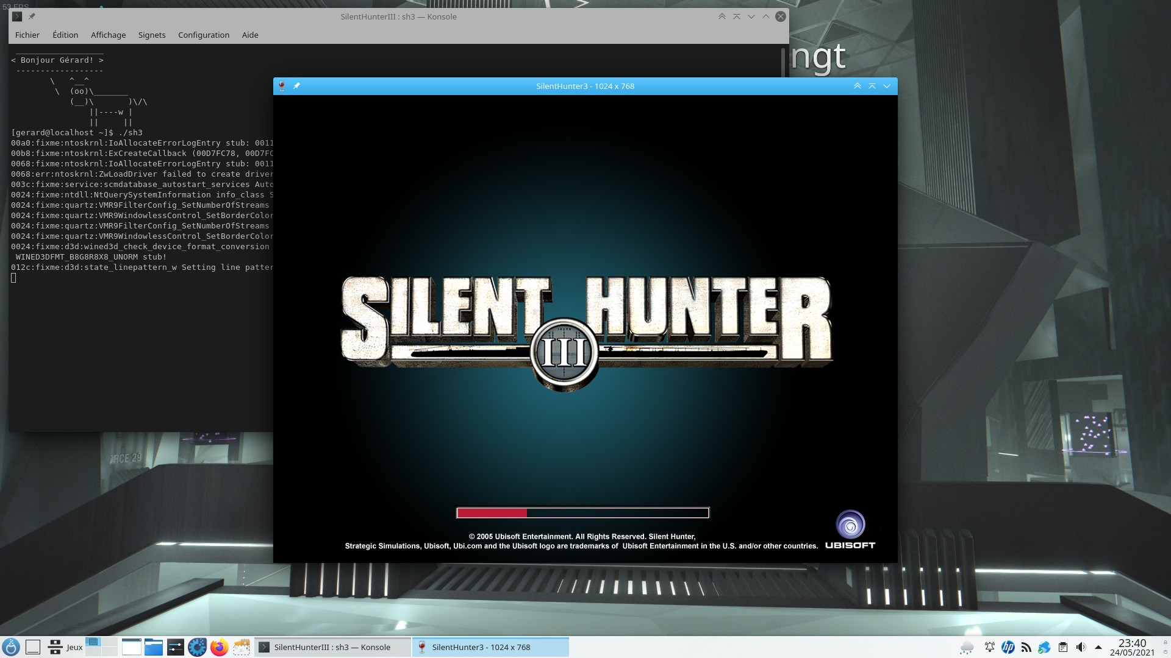The height and width of the screenshot is (658, 1171).
Task: Open the Mageia Control Center gear icon
Action: (197, 647)
